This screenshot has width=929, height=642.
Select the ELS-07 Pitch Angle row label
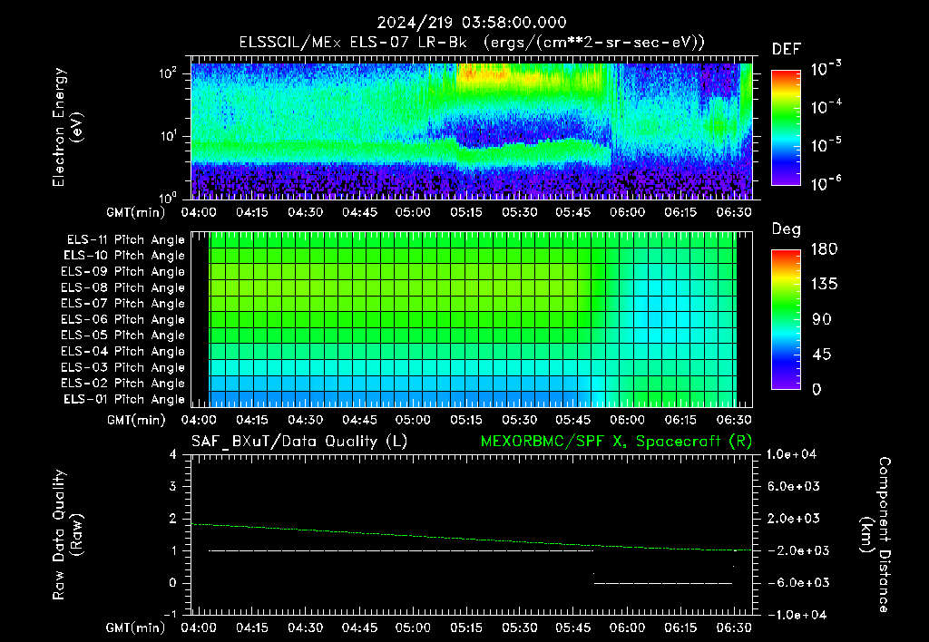tap(122, 304)
